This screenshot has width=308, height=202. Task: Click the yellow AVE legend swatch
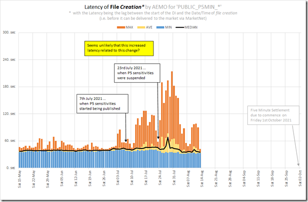[141, 28]
